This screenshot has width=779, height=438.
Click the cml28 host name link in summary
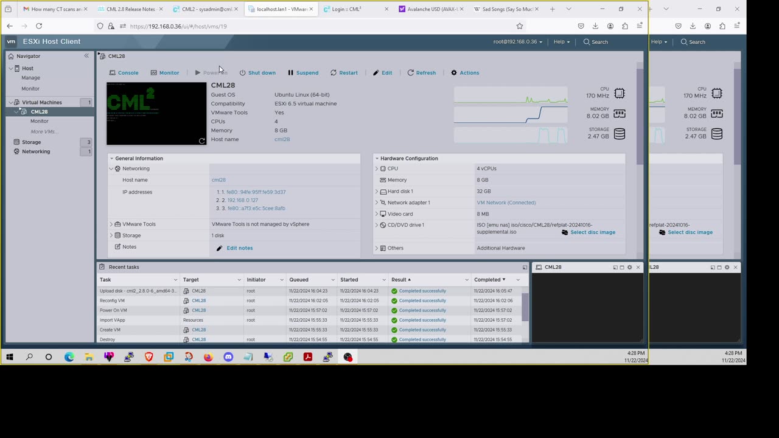[x=282, y=139]
